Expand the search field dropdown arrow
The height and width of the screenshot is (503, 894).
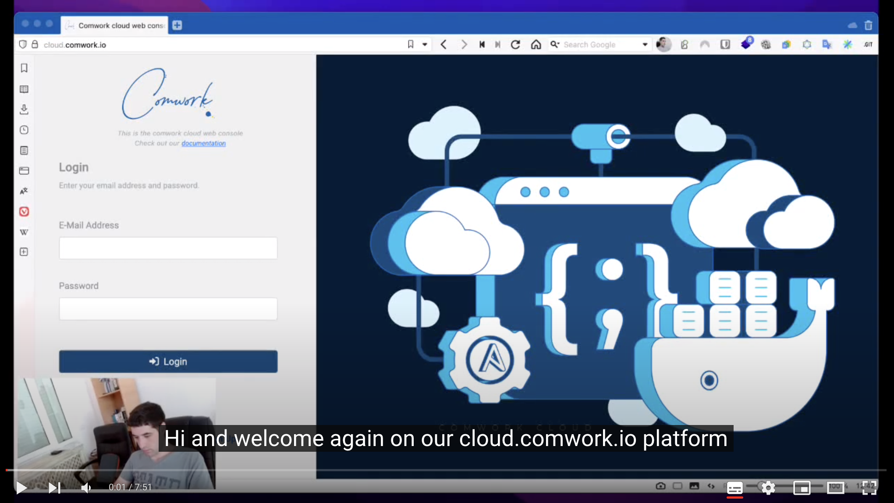[x=645, y=44]
